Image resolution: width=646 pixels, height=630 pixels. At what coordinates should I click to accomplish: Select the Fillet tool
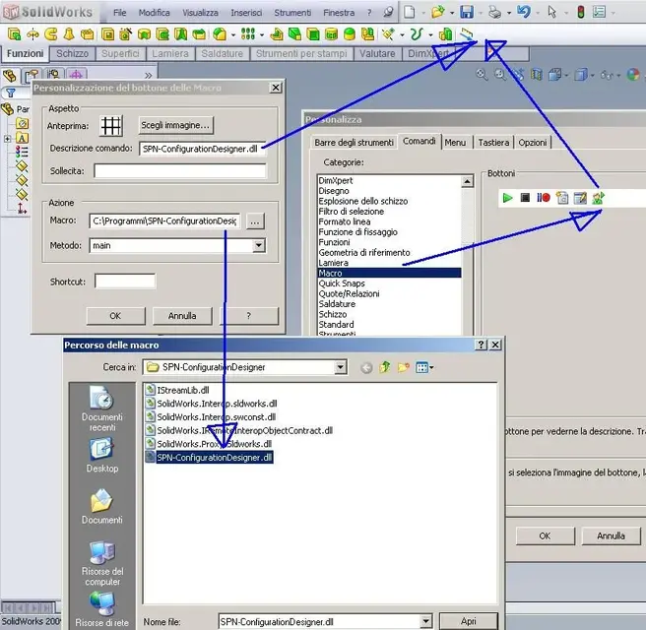pyautogui.click(x=220, y=34)
